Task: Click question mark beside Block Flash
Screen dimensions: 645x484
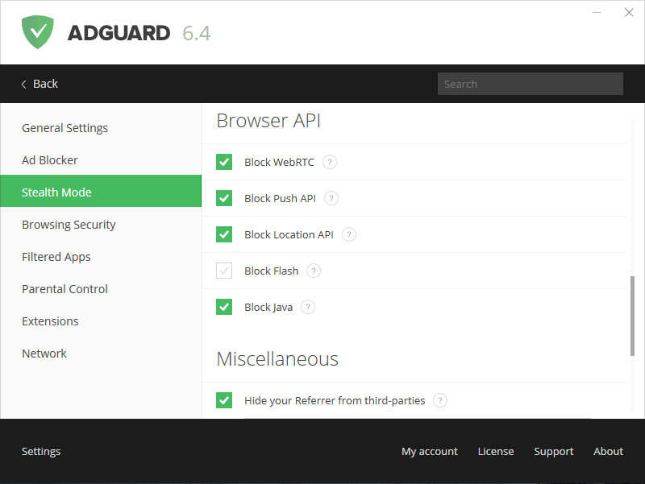Action: [x=314, y=271]
